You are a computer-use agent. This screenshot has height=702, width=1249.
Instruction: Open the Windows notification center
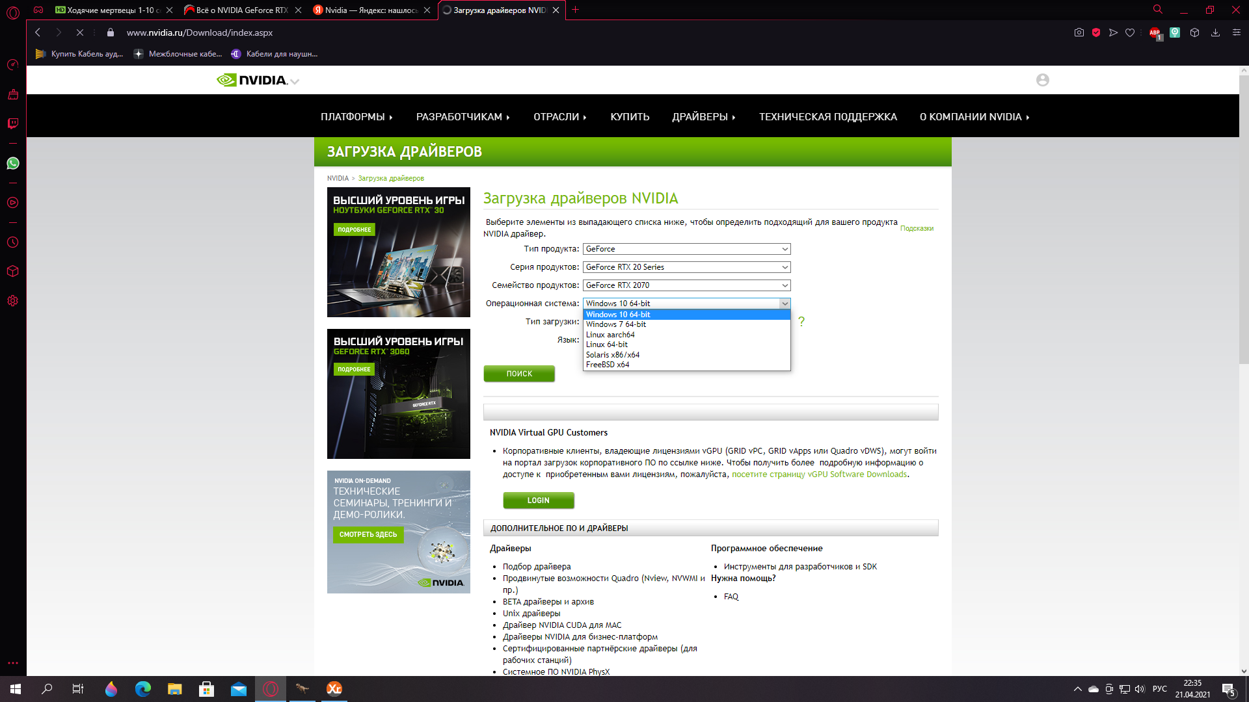click(x=1229, y=689)
